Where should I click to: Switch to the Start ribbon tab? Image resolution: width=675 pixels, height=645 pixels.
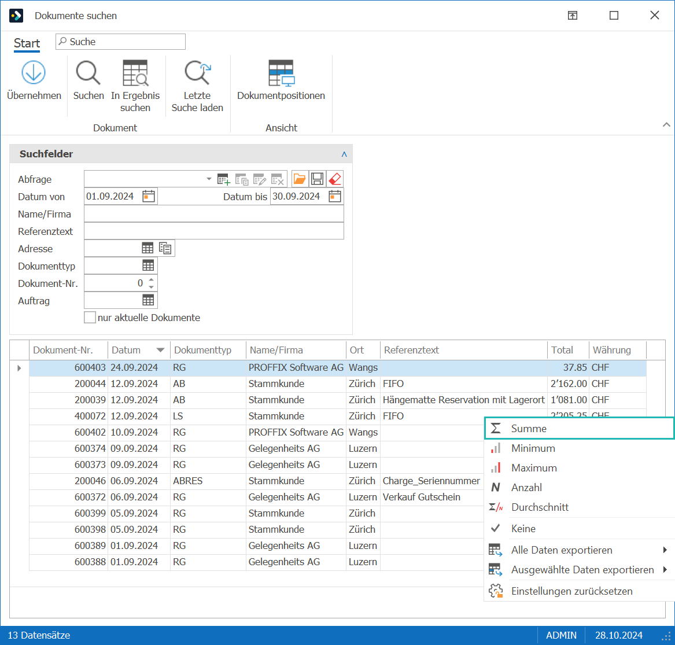point(27,43)
